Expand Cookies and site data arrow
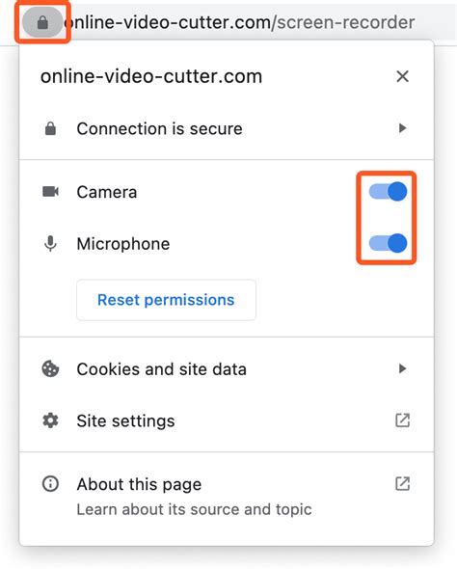This screenshot has height=569, width=457. click(x=402, y=368)
